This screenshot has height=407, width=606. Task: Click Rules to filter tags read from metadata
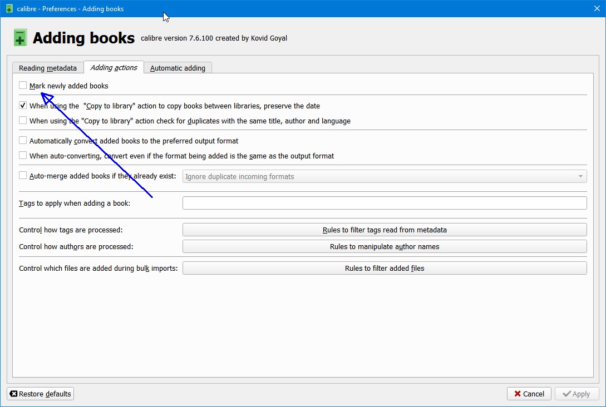384,230
